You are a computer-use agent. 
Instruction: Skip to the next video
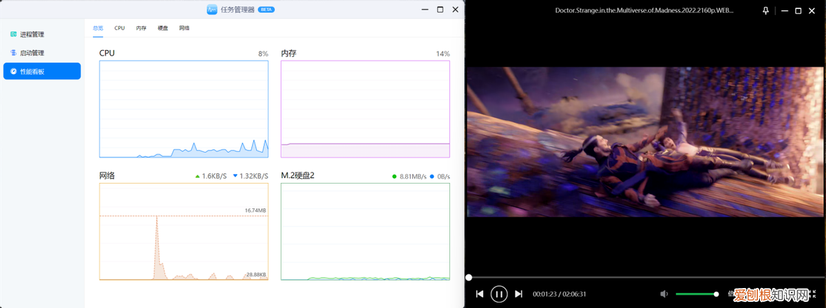[x=519, y=294]
